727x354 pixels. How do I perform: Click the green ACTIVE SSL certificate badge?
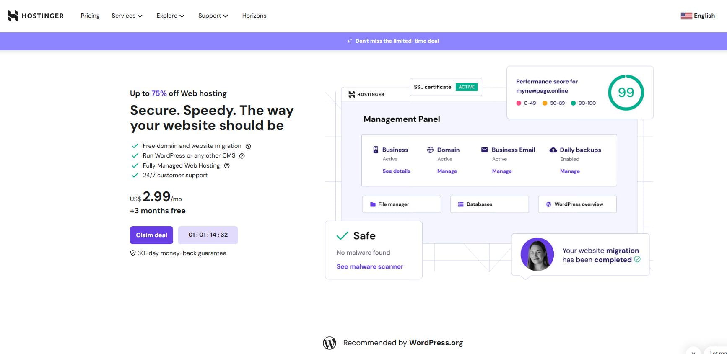pos(467,87)
